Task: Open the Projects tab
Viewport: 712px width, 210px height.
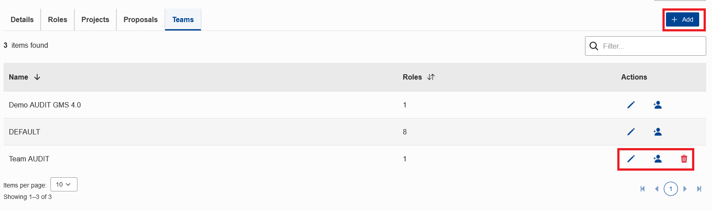Action: (x=95, y=19)
